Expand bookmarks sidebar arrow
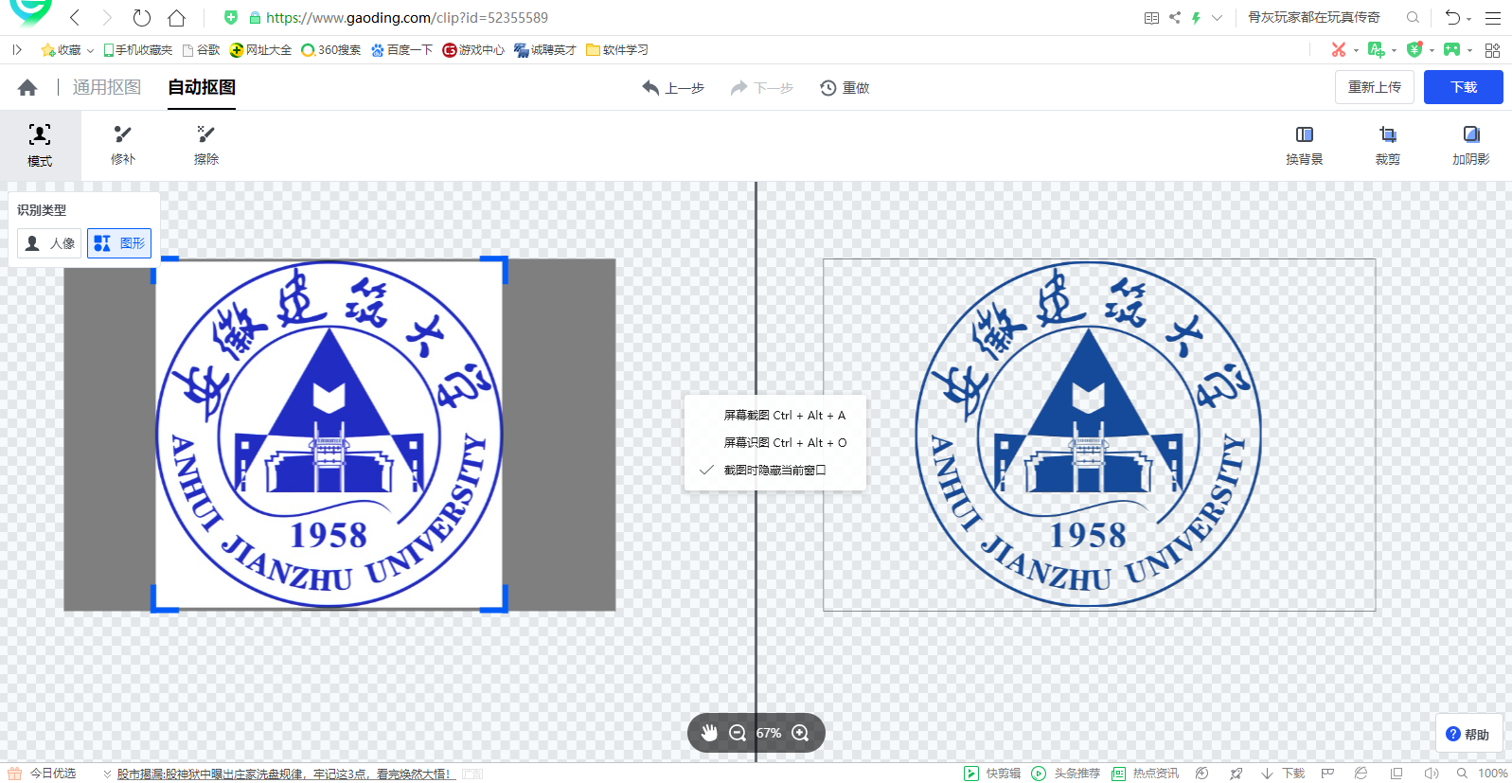The height and width of the screenshot is (783, 1512). pyautogui.click(x=17, y=50)
